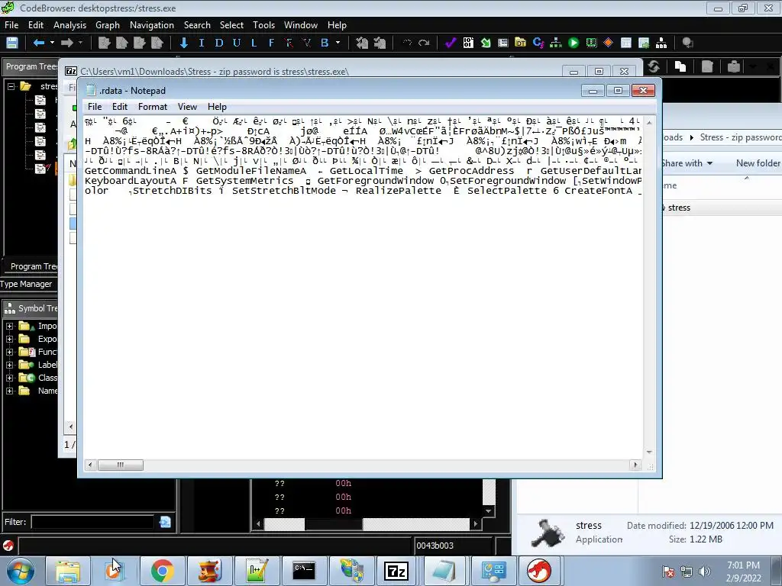Click the 'F' function navigation icon
This screenshot has height=586, width=782.
(x=271, y=43)
